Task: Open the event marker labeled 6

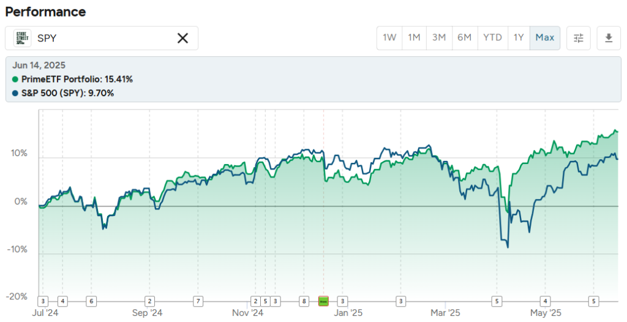Action: coord(91,301)
